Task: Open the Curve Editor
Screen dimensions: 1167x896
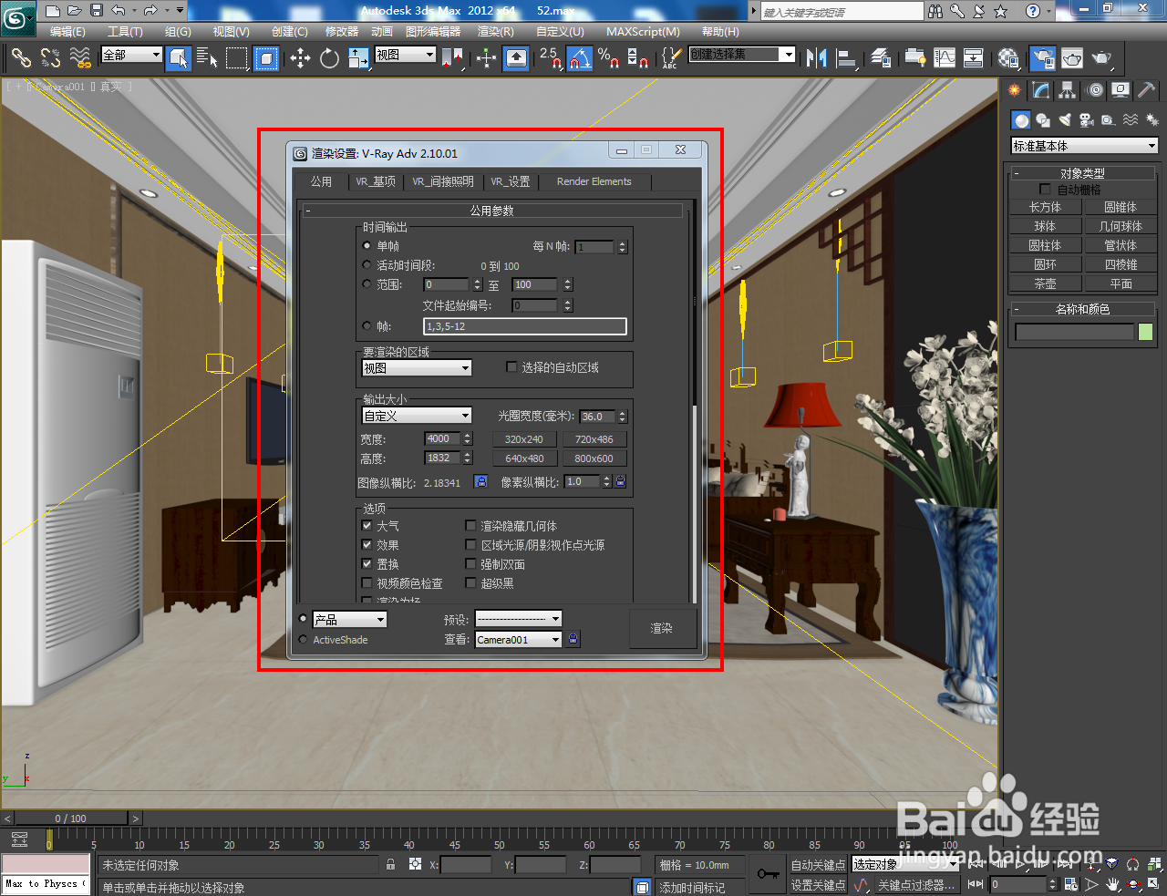Action: point(945,58)
